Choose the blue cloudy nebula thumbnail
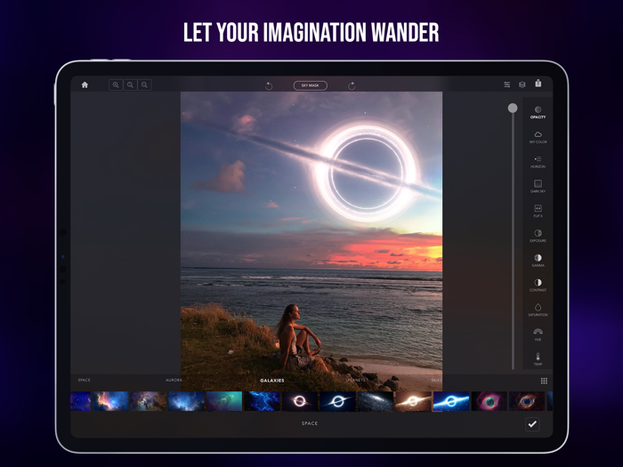The image size is (623, 467). [x=186, y=401]
